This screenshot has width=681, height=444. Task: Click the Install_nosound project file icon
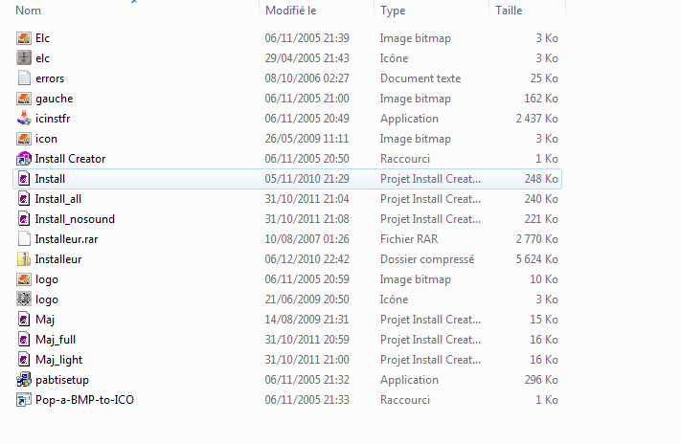coord(24,219)
